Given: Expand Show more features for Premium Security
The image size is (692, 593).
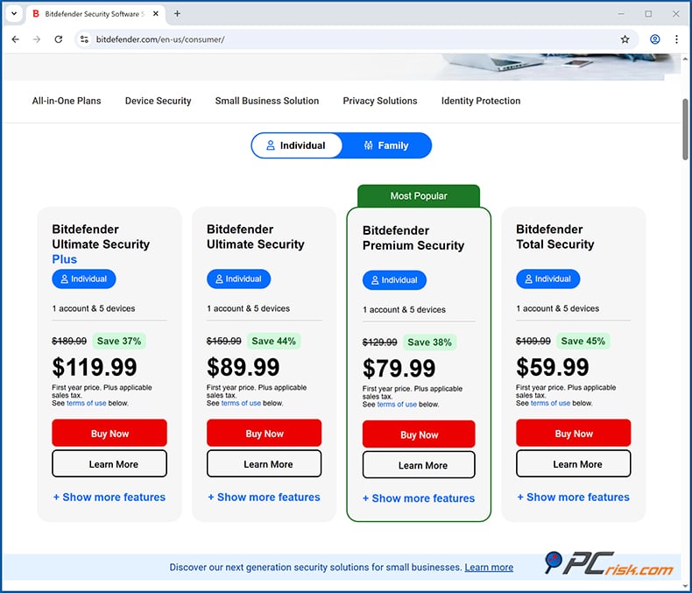Looking at the screenshot, I should (419, 498).
